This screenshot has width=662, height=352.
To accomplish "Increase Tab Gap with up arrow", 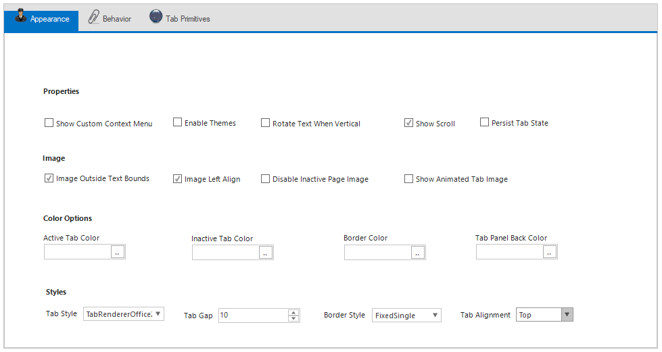I will 293,312.
